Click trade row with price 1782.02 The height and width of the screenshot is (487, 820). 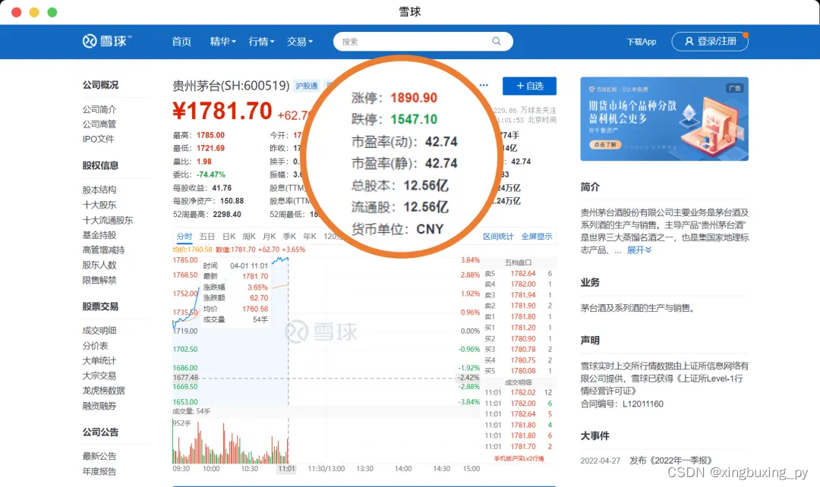pyautogui.click(x=519, y=392)
